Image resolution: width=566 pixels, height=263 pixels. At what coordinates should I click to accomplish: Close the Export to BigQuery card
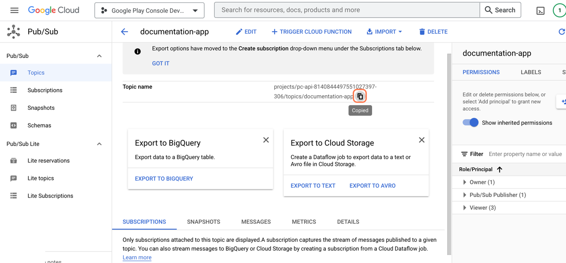[x=266, y=140]
